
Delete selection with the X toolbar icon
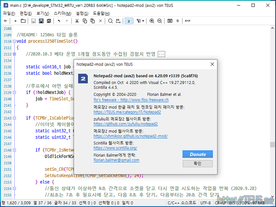point(100,21)
